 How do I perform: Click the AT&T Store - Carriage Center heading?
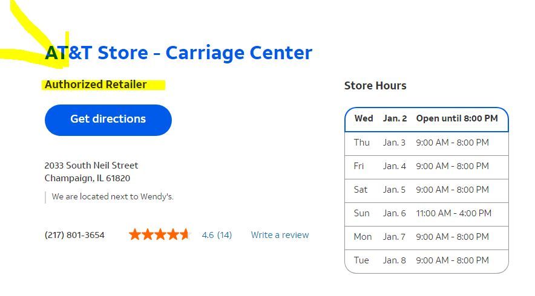point(179,53)
